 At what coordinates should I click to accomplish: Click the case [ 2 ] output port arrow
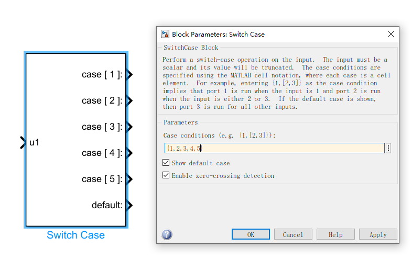click(x=129, y=100)
